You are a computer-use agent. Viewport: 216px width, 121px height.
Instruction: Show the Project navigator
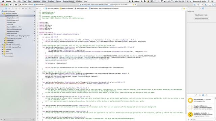pos(6,8)
